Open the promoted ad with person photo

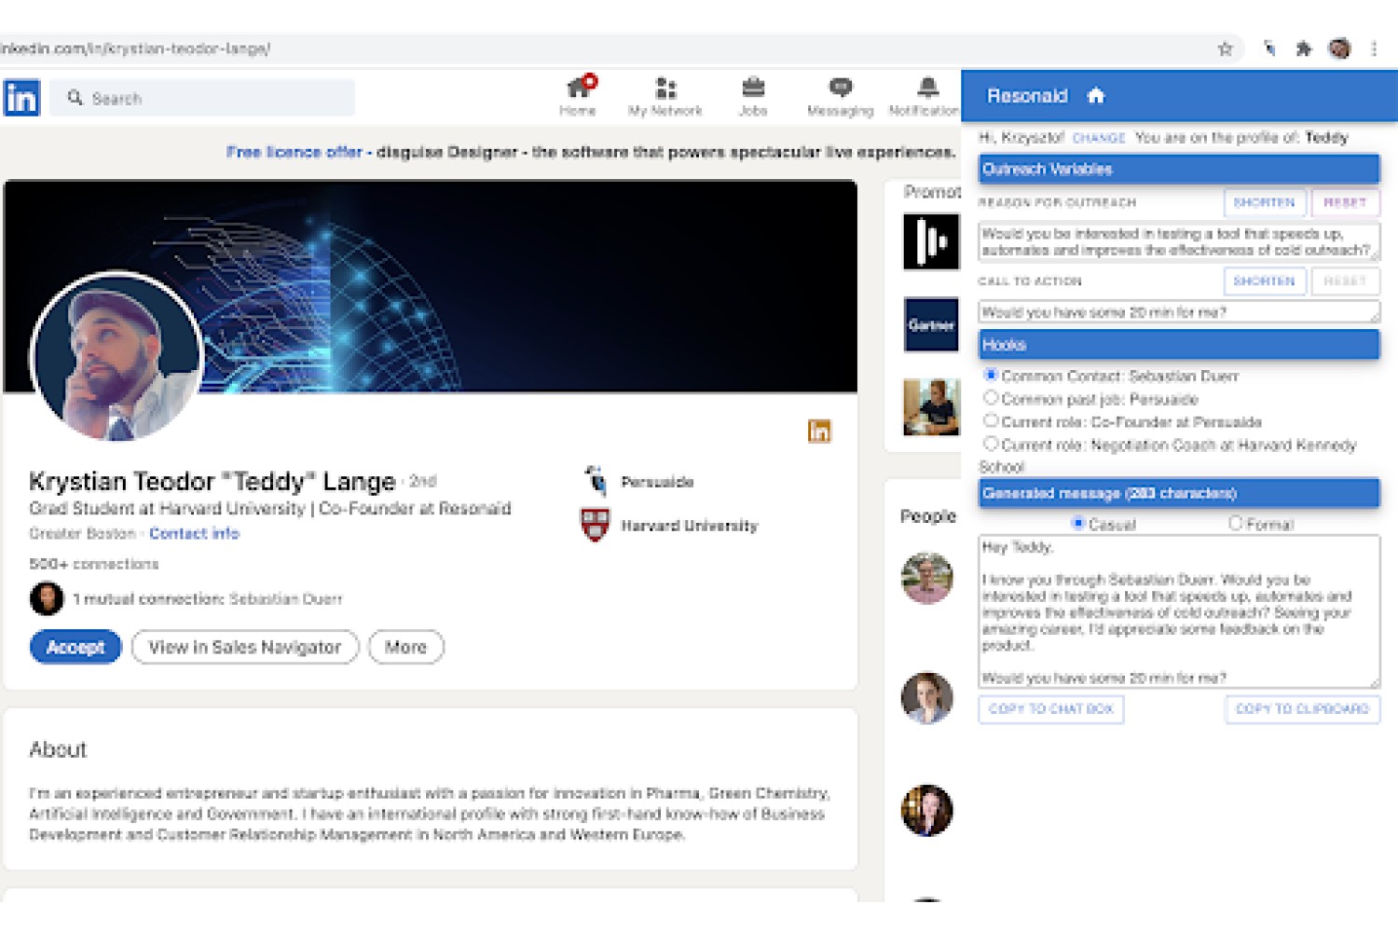[931, 407]
